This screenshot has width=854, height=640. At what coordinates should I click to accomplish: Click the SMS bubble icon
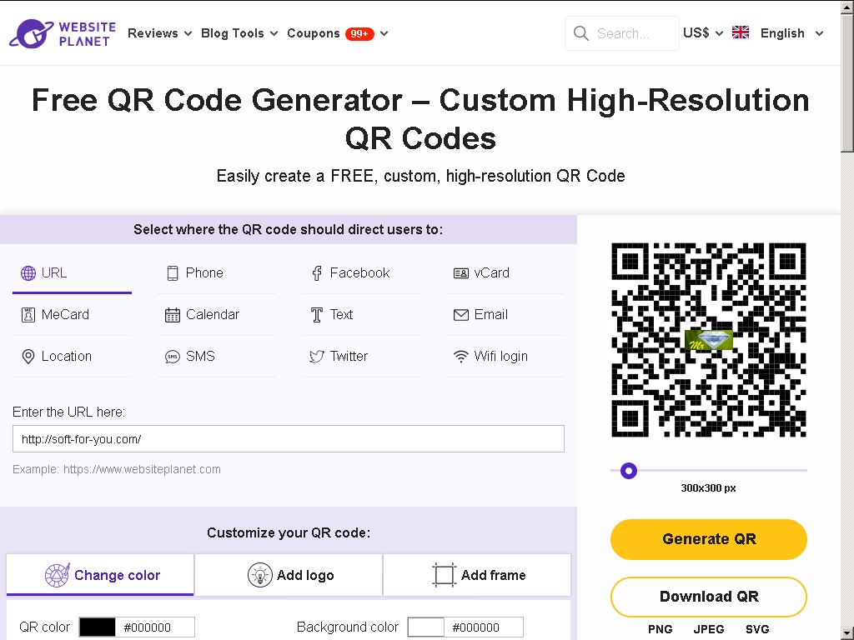[x=173, y=357]
